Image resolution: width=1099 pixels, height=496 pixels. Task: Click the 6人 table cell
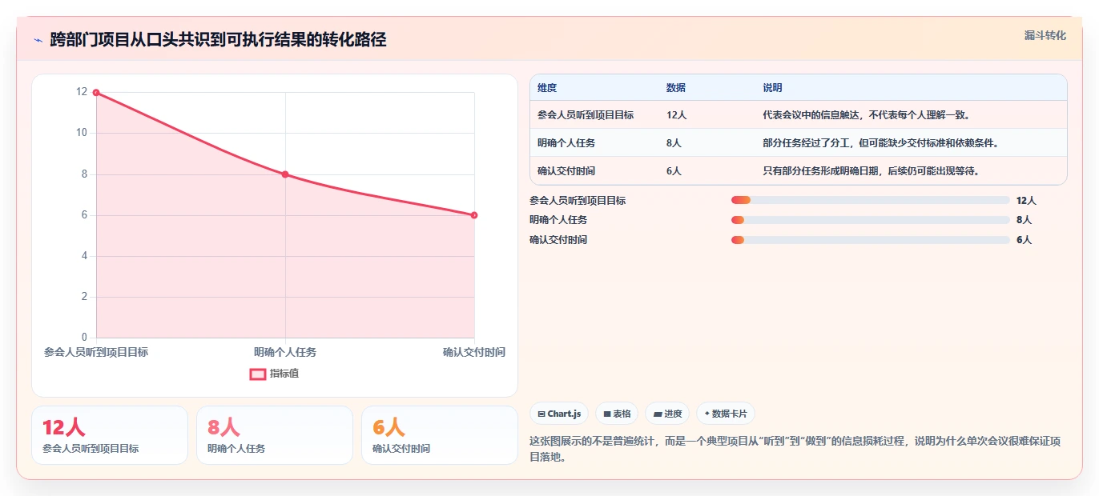(x=674, y=171)
